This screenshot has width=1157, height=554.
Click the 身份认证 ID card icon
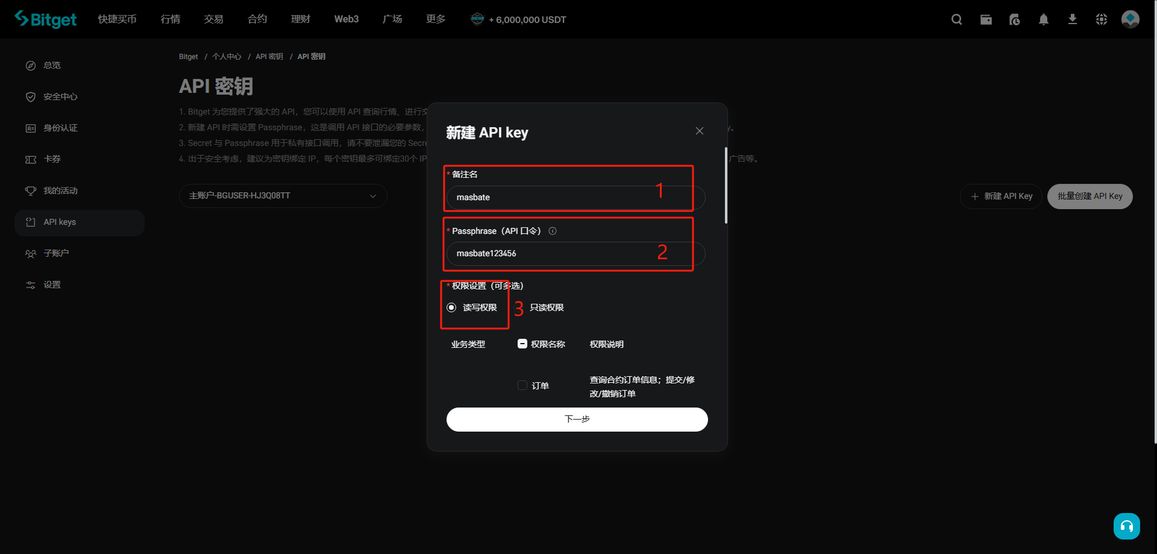pos(31,128)
